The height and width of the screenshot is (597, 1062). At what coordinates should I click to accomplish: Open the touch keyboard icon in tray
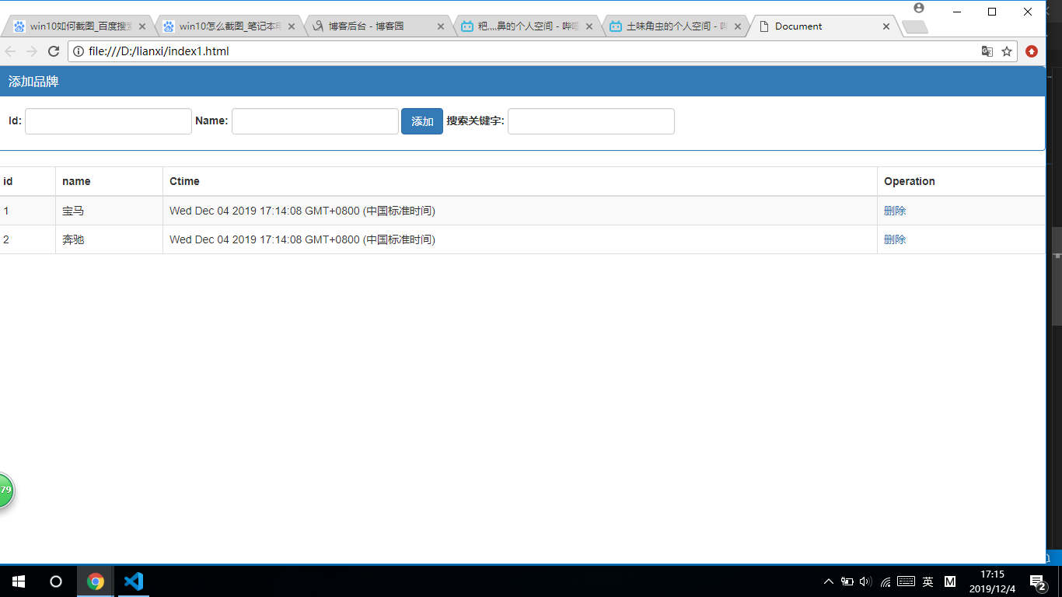click(906, 581)
